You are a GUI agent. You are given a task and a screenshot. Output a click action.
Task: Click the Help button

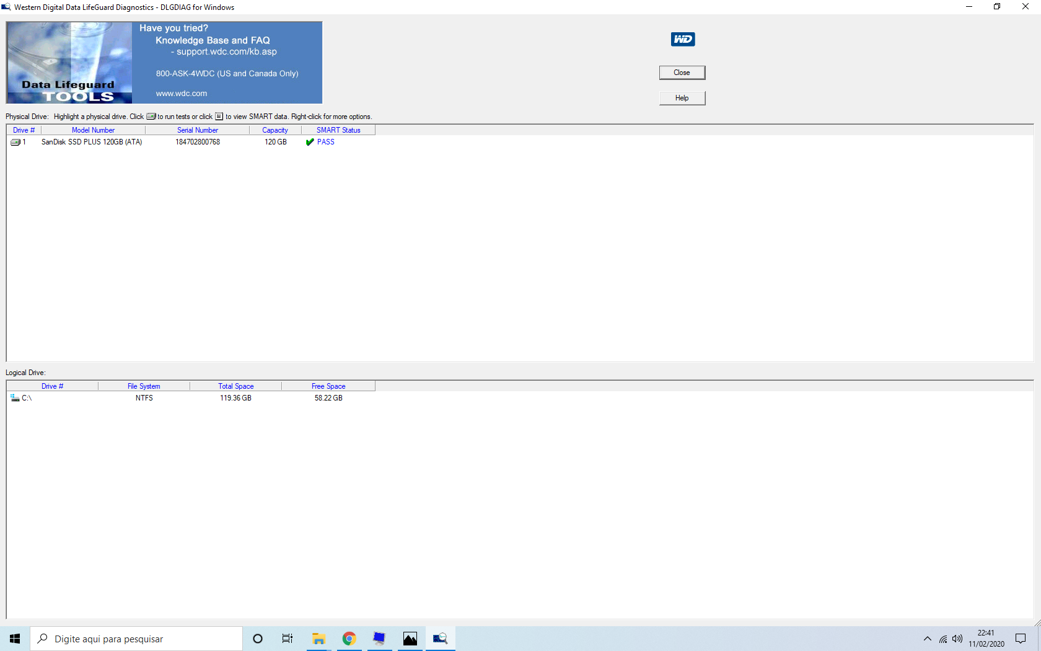point(682,98)
